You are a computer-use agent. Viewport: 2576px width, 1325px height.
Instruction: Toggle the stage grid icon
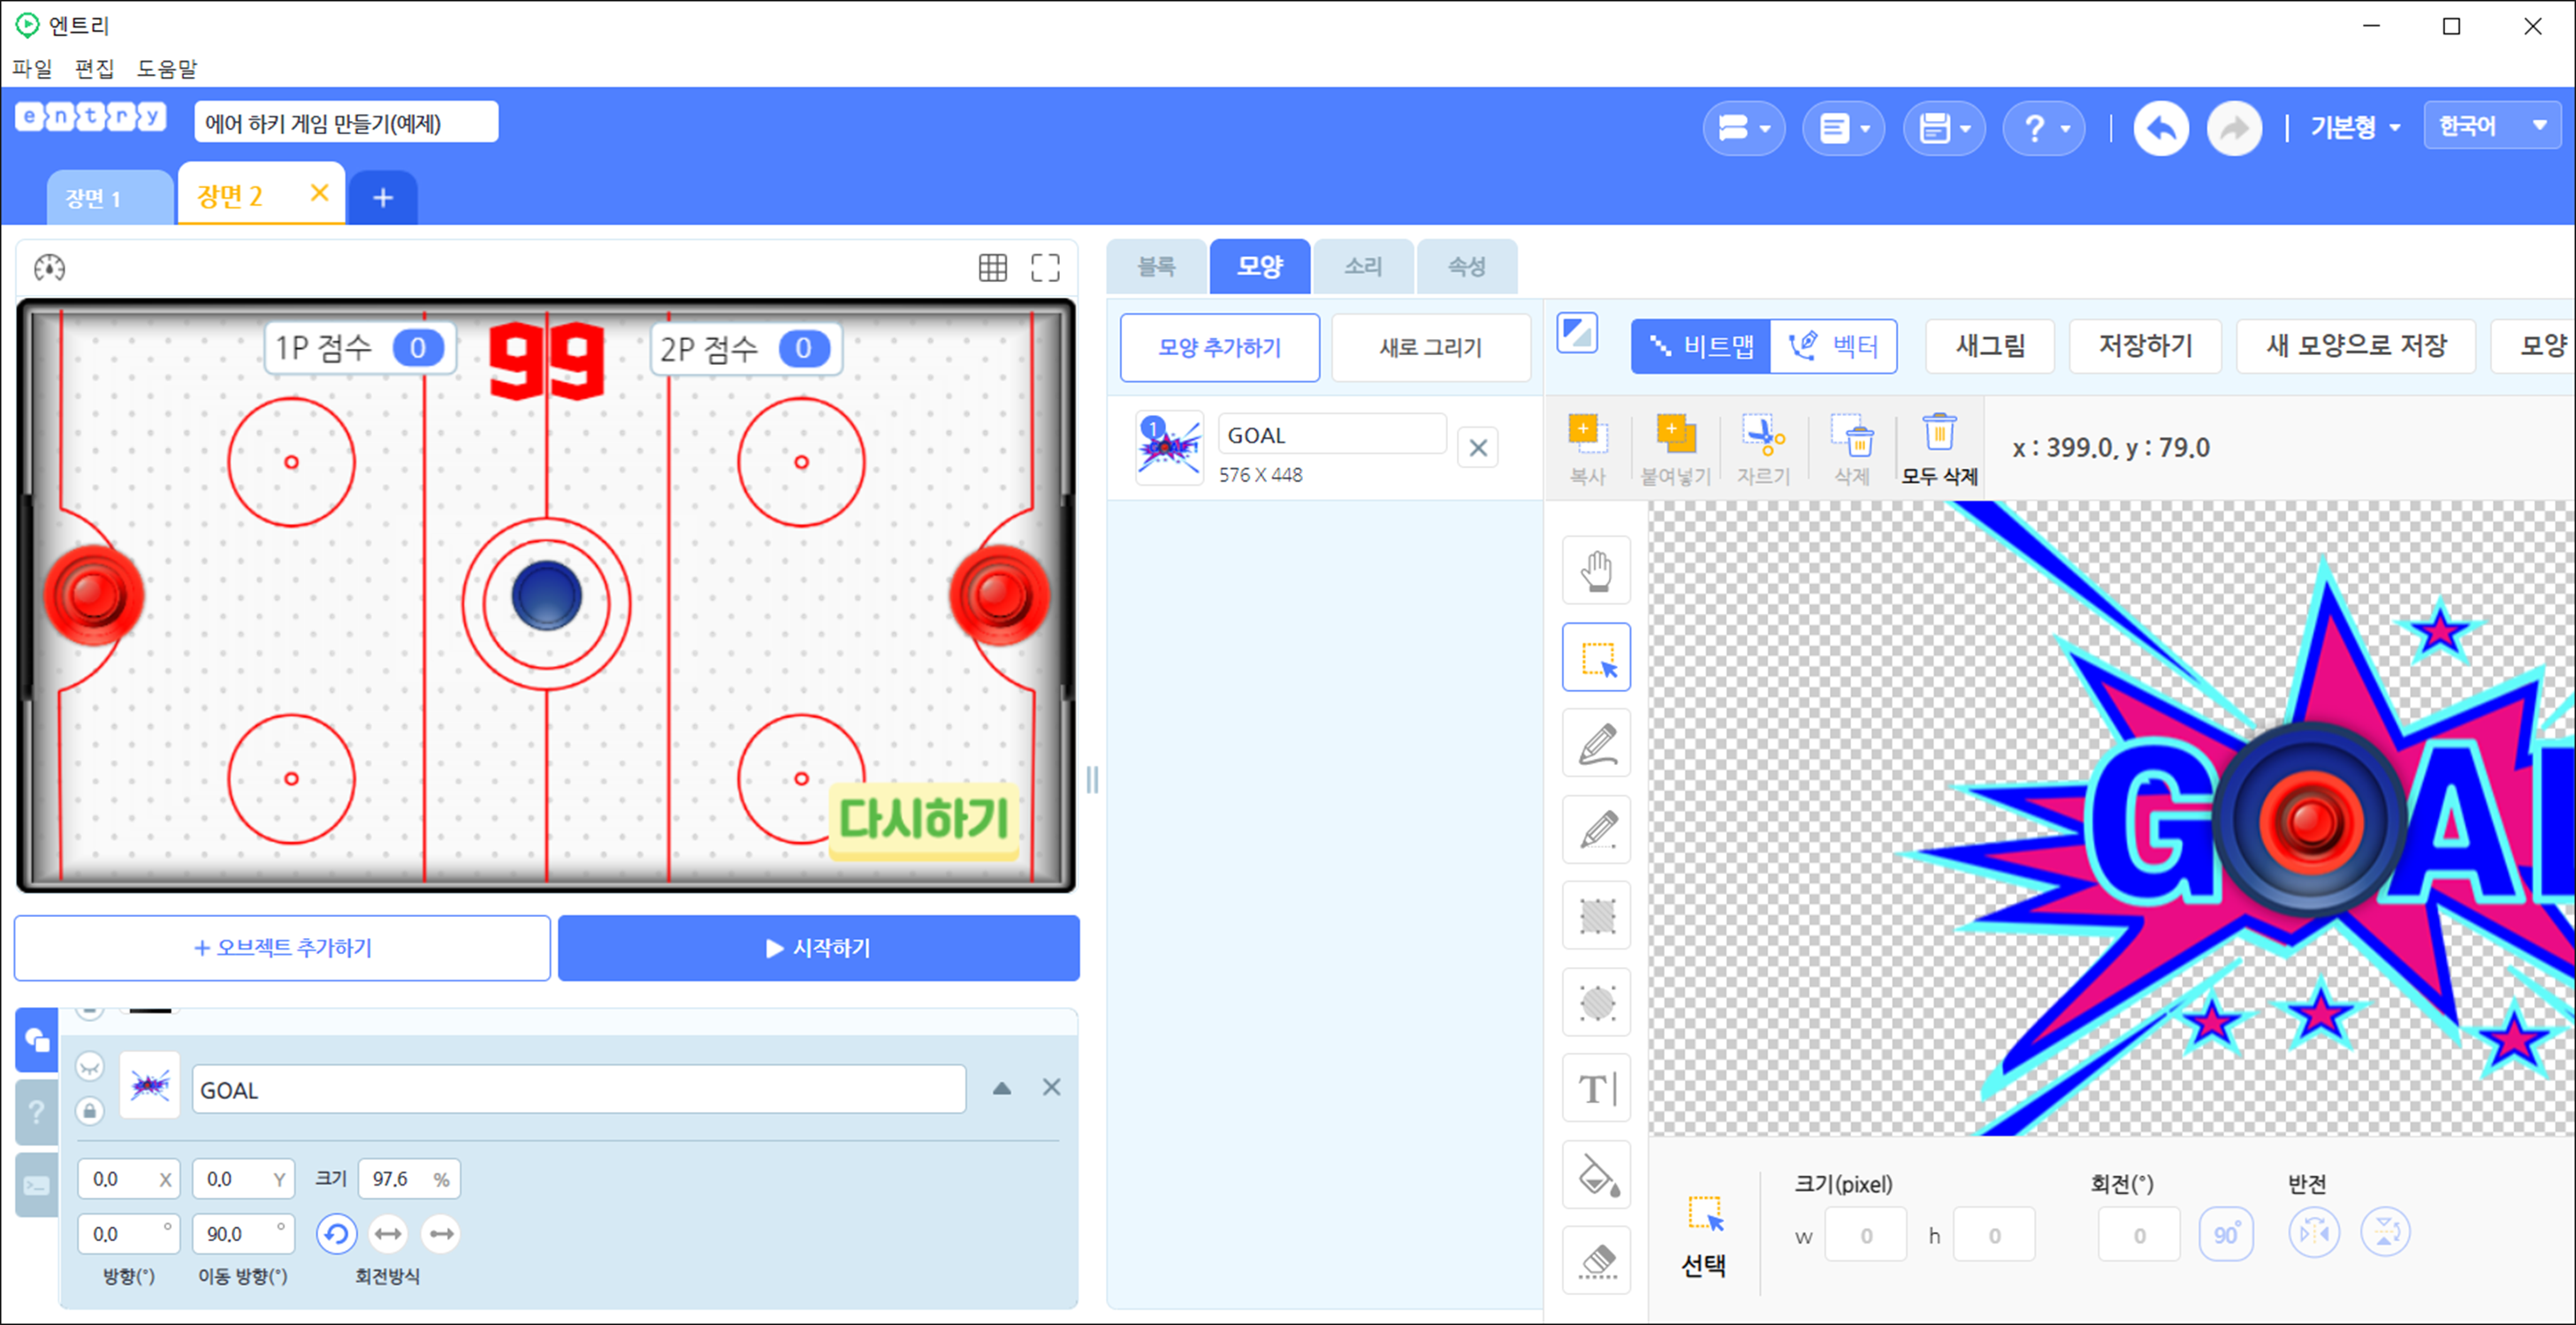(x=992, y=268)
